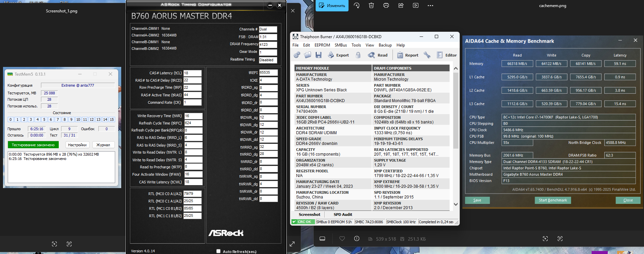Click the CAS# Latency (tCL) value field
This screenshot has width=644, height=254.
(192, 73)
